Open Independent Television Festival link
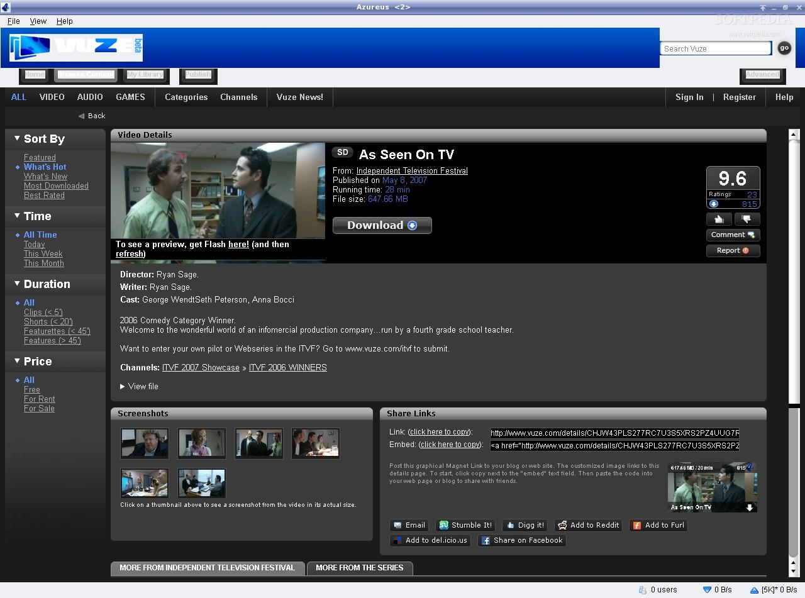This screenshot has width=805, height=598. (412, 170)
